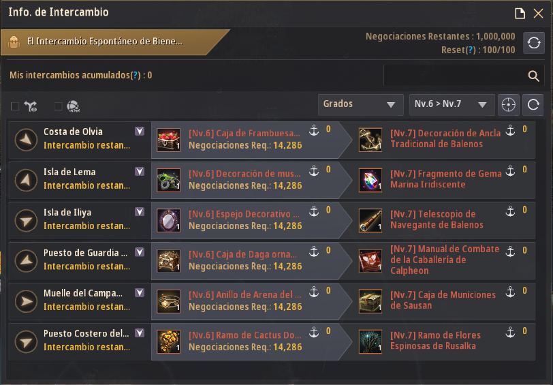Click the Mis intercambios acumulados help mark
Image resolution: width=553 pixels, height=385 pixels.
136,75
